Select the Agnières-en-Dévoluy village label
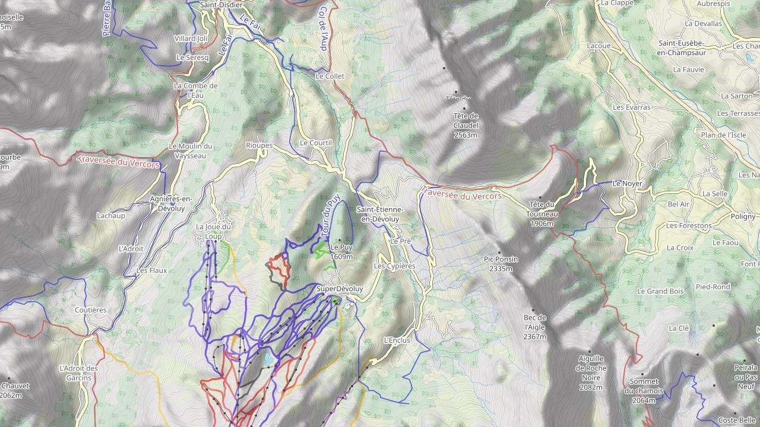Image resolution: width=760 pixels, height=427 pixels. (167, 203)
